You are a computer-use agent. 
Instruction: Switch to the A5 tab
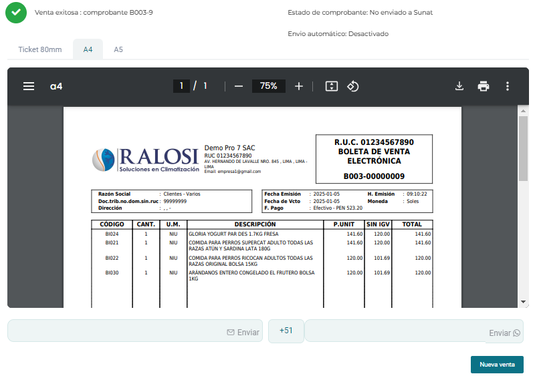[118, 49]
